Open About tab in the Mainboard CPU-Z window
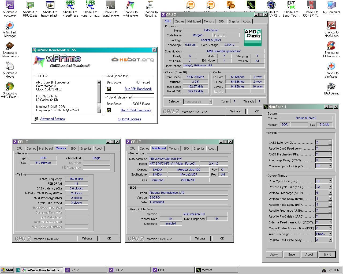Viewport: 343px width, 274px height. (211, 149)
